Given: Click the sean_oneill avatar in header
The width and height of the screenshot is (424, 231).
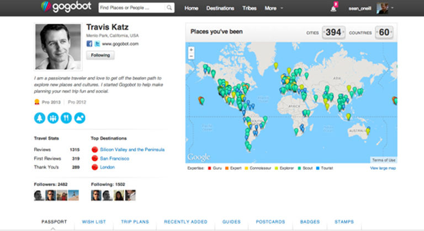Looking at the screenshot, I should [383, 8].
